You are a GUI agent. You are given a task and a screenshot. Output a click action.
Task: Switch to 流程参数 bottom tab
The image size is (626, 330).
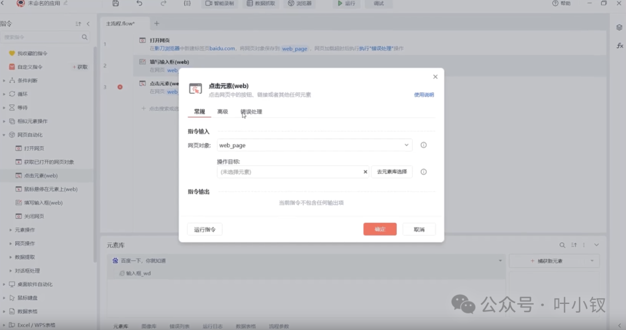click(x=279, y=327)
